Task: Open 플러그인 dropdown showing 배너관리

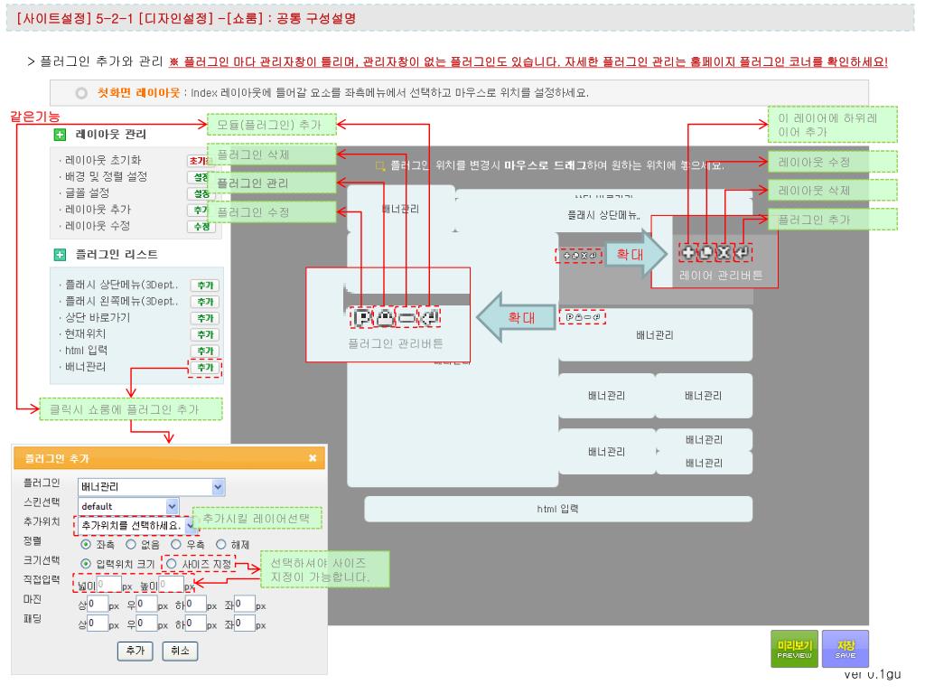Action: coord(151,487)
